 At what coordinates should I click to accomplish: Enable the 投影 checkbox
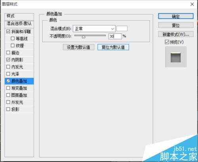[x=8, y=109]
